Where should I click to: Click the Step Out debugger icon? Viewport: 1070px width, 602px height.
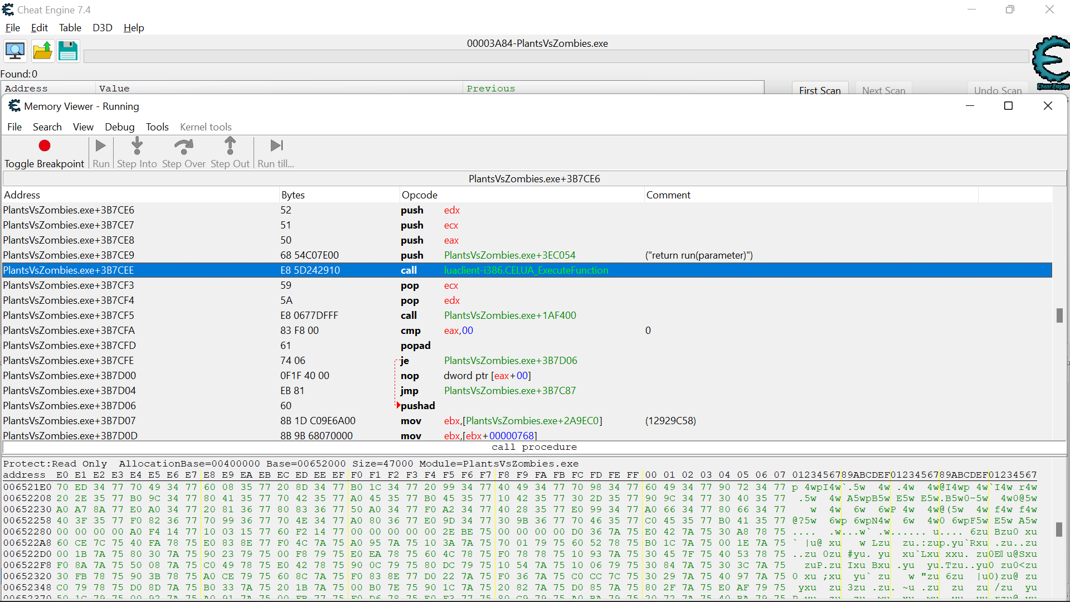point(230,145)
